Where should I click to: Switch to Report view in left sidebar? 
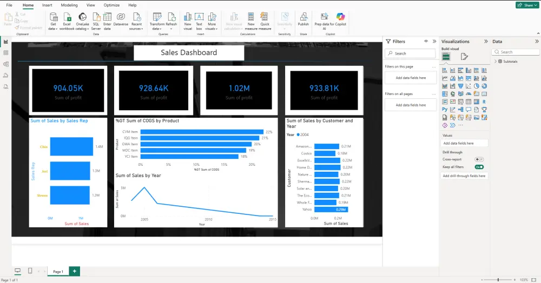tap(6, 42)
